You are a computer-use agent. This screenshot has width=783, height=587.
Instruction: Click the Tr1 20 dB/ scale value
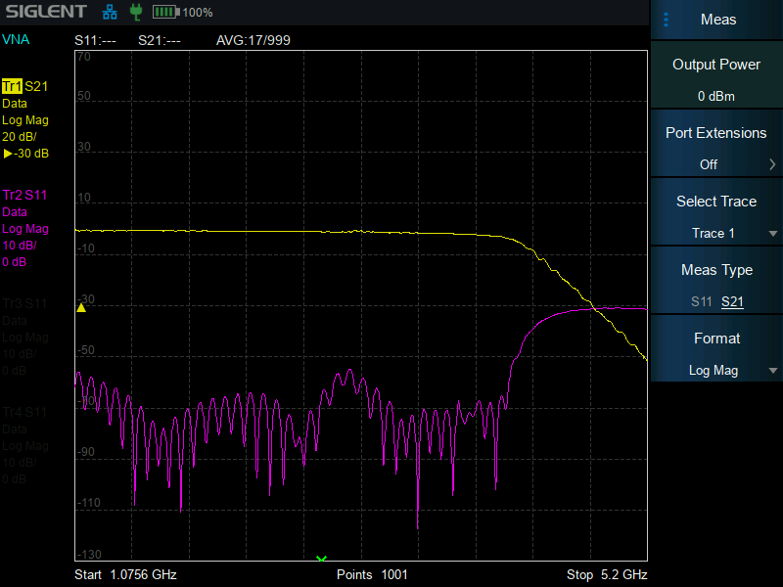tap(20, 136)
